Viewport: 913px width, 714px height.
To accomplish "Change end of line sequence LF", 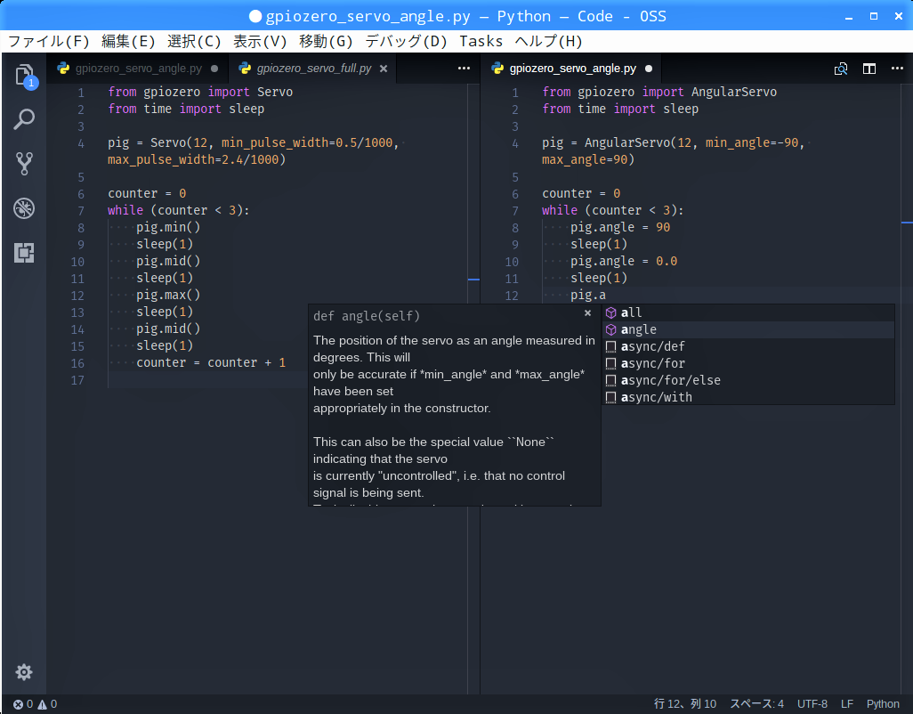I will pos(847,704).
